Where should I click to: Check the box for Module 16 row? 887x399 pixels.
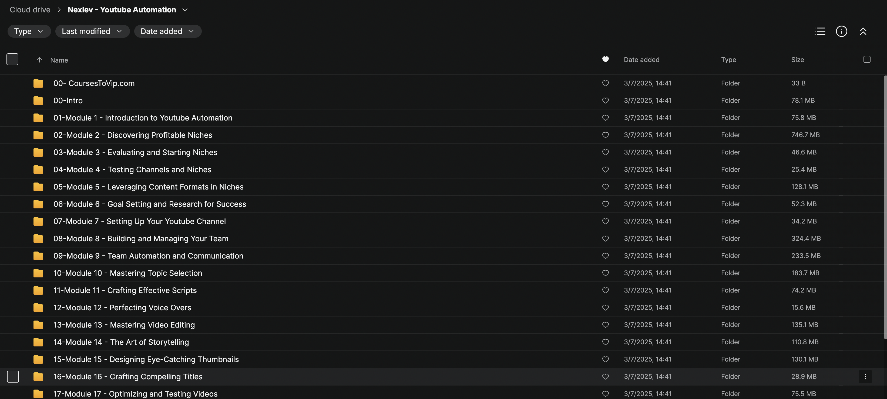pos(13,377)
